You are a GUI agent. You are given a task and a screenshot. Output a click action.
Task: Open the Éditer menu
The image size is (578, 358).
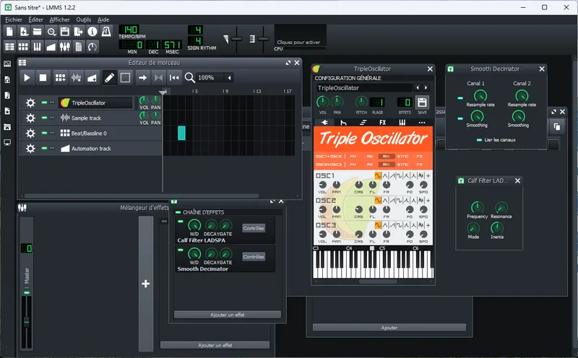35,19
